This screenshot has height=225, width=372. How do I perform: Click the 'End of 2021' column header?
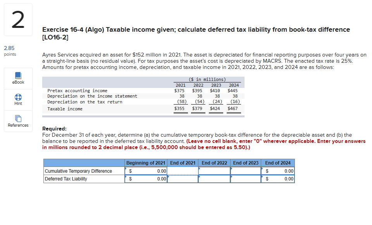pos(183,163)
